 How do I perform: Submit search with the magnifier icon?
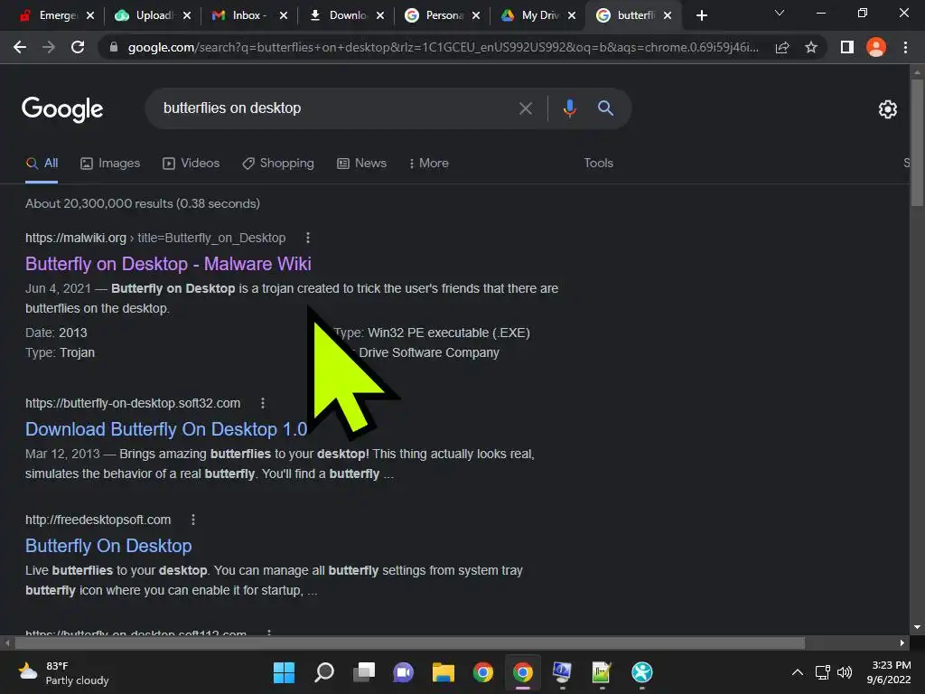point(605,108)
